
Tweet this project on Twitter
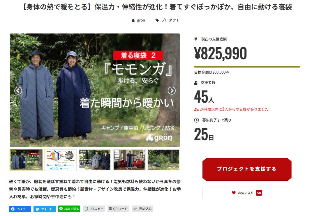coord(44,209)
